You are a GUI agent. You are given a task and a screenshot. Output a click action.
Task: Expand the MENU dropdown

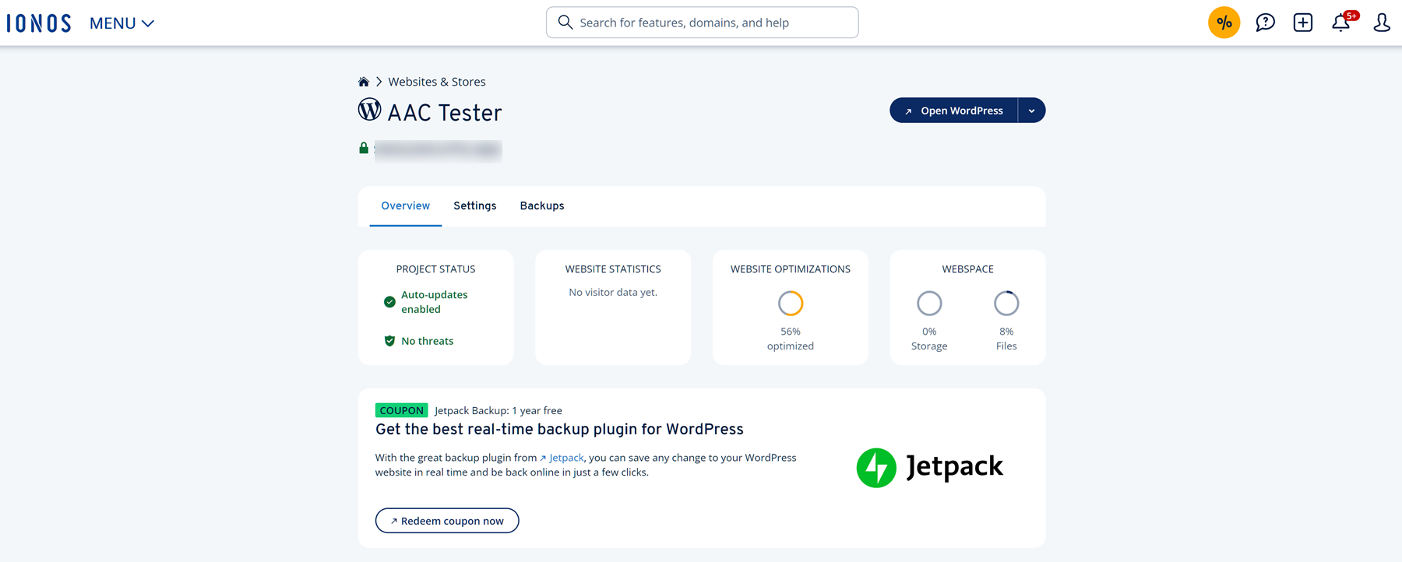pos(122,23)
